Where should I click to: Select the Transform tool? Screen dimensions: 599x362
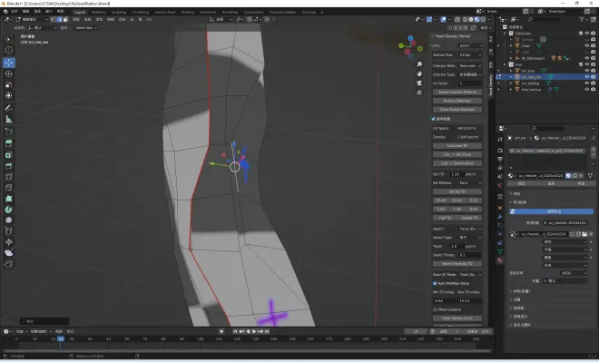[9, 95]
